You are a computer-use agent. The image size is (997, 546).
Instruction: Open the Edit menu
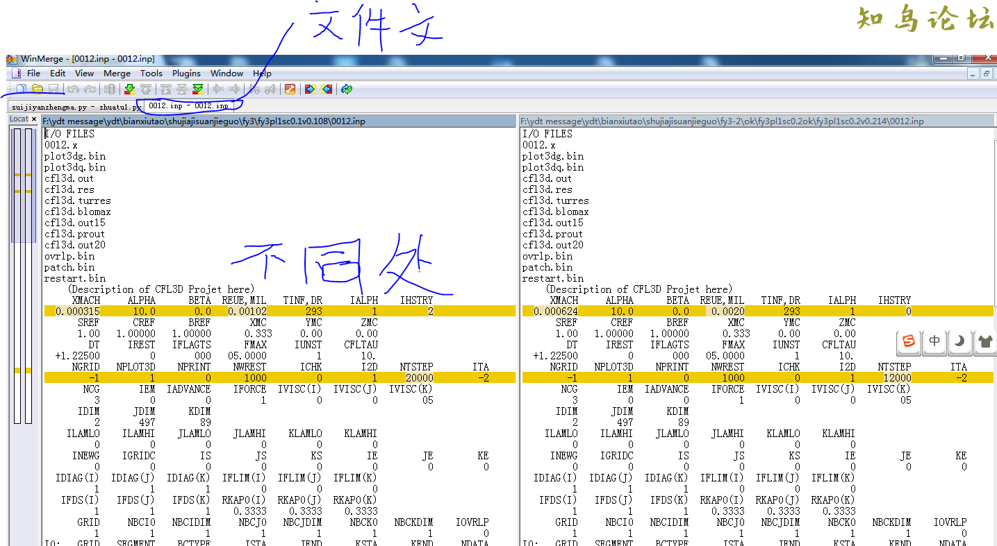(x=58, y=73)
